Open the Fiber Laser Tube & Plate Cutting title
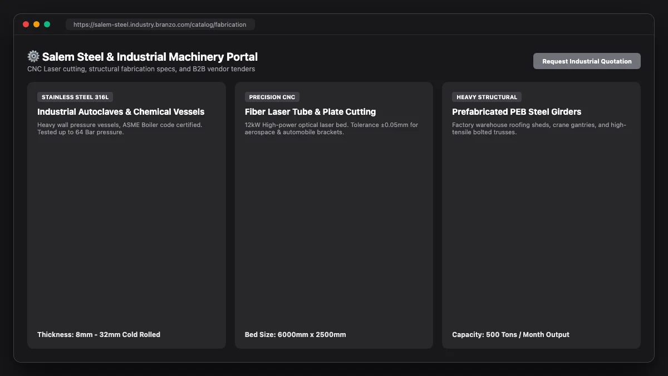 point(310,112)
